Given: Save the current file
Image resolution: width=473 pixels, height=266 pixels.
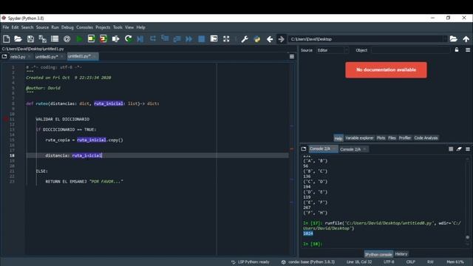Looking at the screenshot, I should point(30,39).
